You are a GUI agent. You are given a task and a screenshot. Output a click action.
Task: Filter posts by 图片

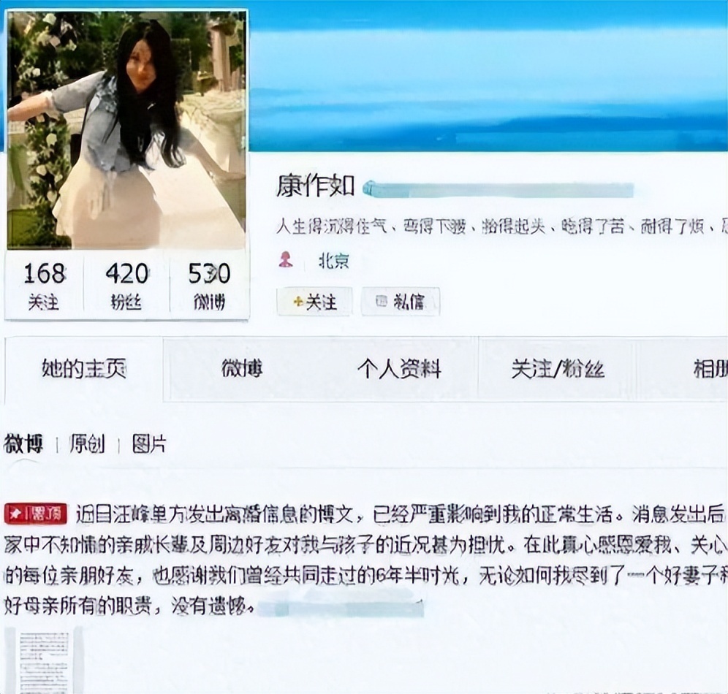[x=148, y=444]
